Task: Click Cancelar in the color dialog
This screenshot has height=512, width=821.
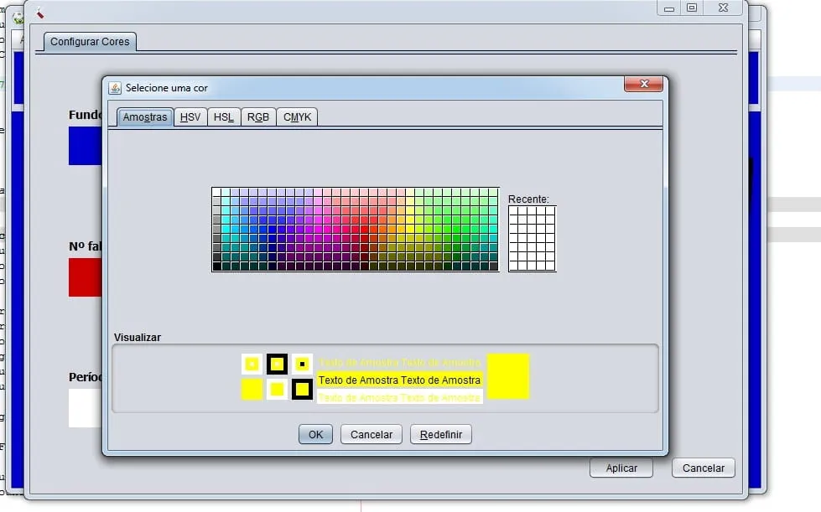Action: [x=372, y=435]
